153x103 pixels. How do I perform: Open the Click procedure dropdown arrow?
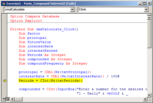click(x=146, y=10)
